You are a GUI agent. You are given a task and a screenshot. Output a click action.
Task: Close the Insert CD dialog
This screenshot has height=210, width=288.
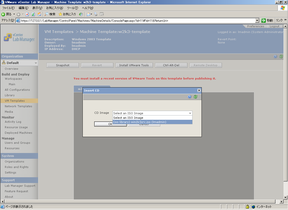199,90
